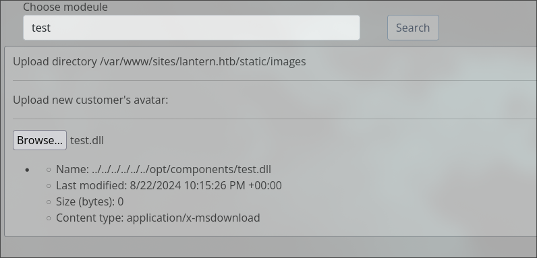Select the ../../../../../../opt/components/test.dll path value

click(181, 169)
